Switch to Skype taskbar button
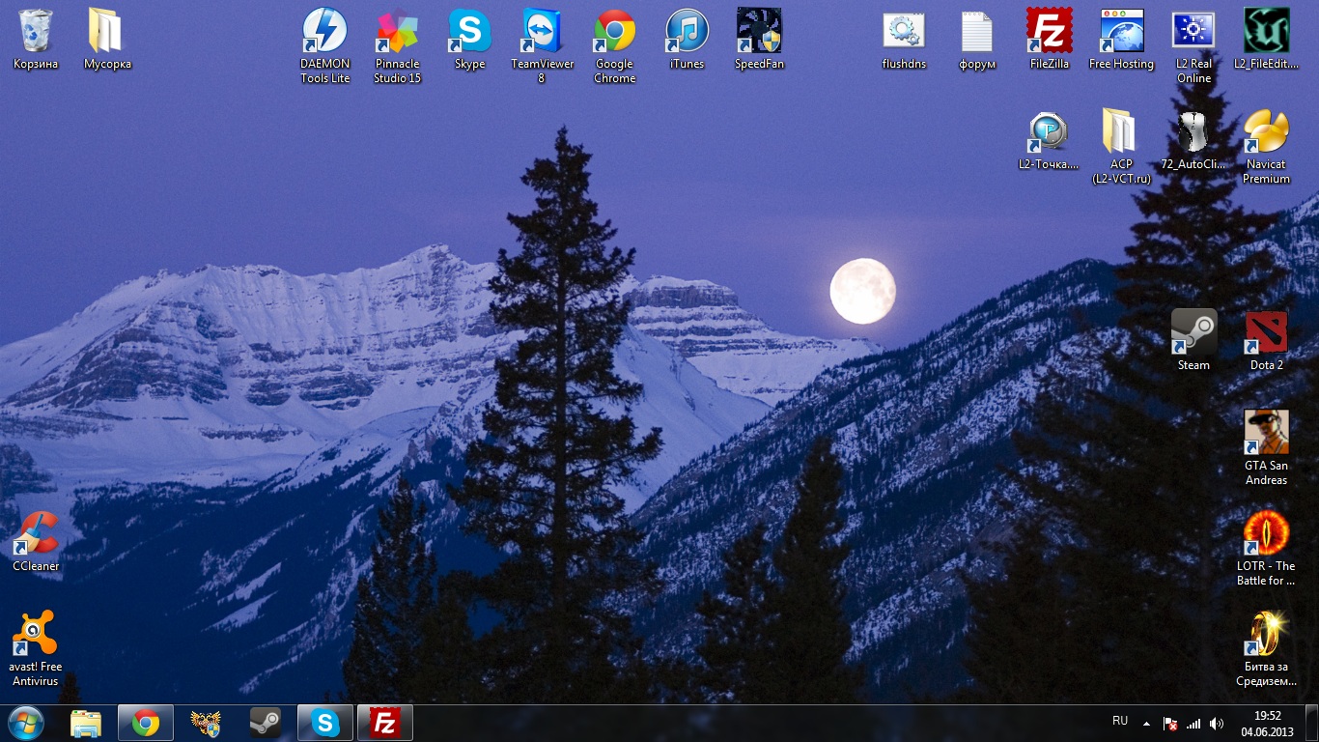 325,723
